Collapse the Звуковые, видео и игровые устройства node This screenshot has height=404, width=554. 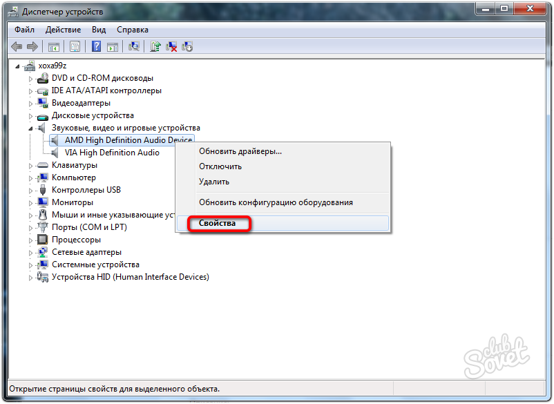(x=30, y=128)
